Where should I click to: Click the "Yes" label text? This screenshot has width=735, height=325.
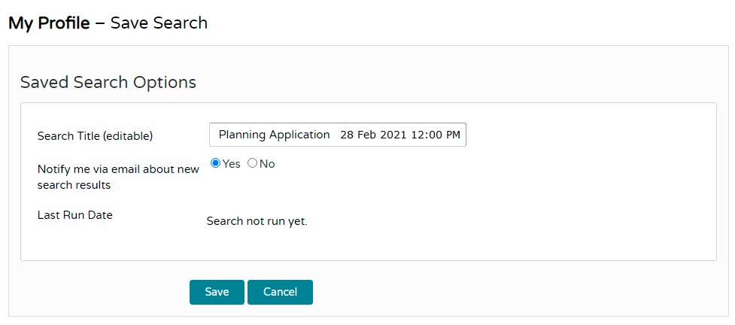232,164
